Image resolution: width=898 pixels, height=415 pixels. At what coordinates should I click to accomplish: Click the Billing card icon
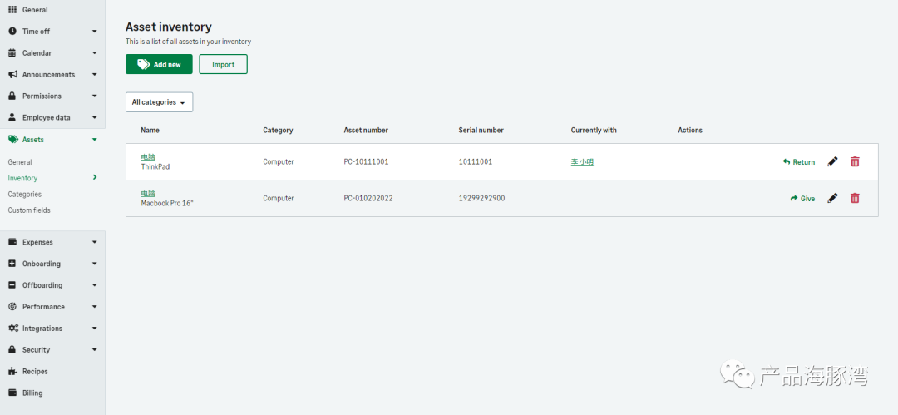point(12,393)
